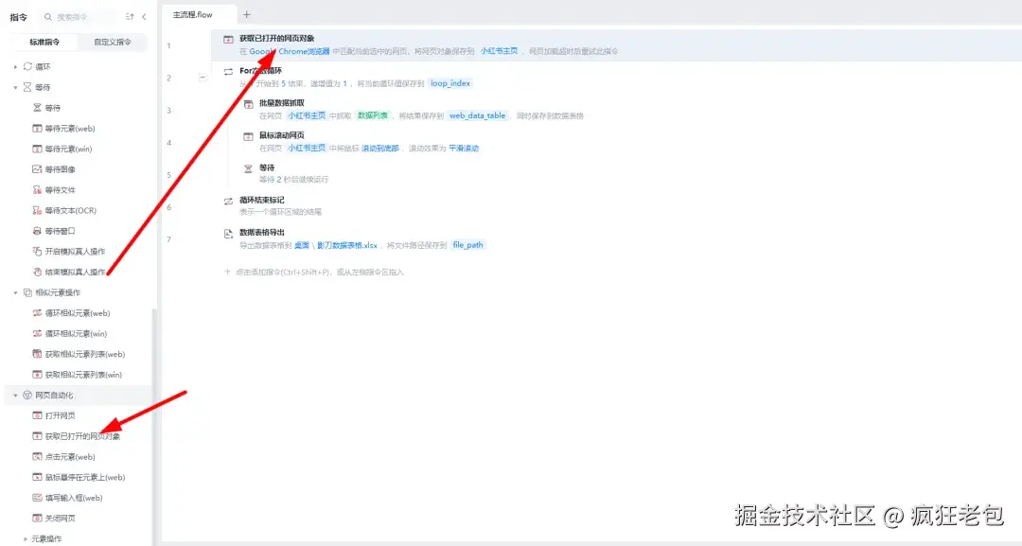Select the 打开网页 command icon
1022x546 pixels.
pos(34,415)
